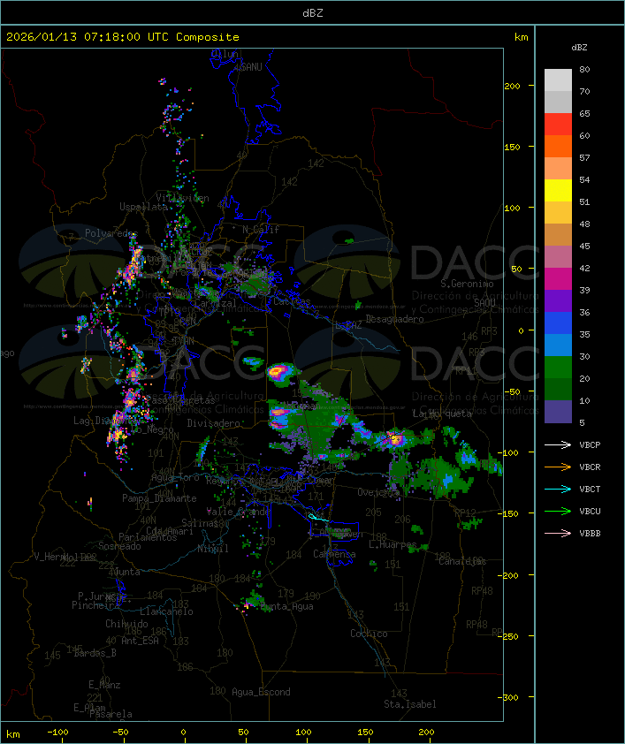Click the Cochico map label
The width and height of the screenshot is (625, 744).
point(369,634)
